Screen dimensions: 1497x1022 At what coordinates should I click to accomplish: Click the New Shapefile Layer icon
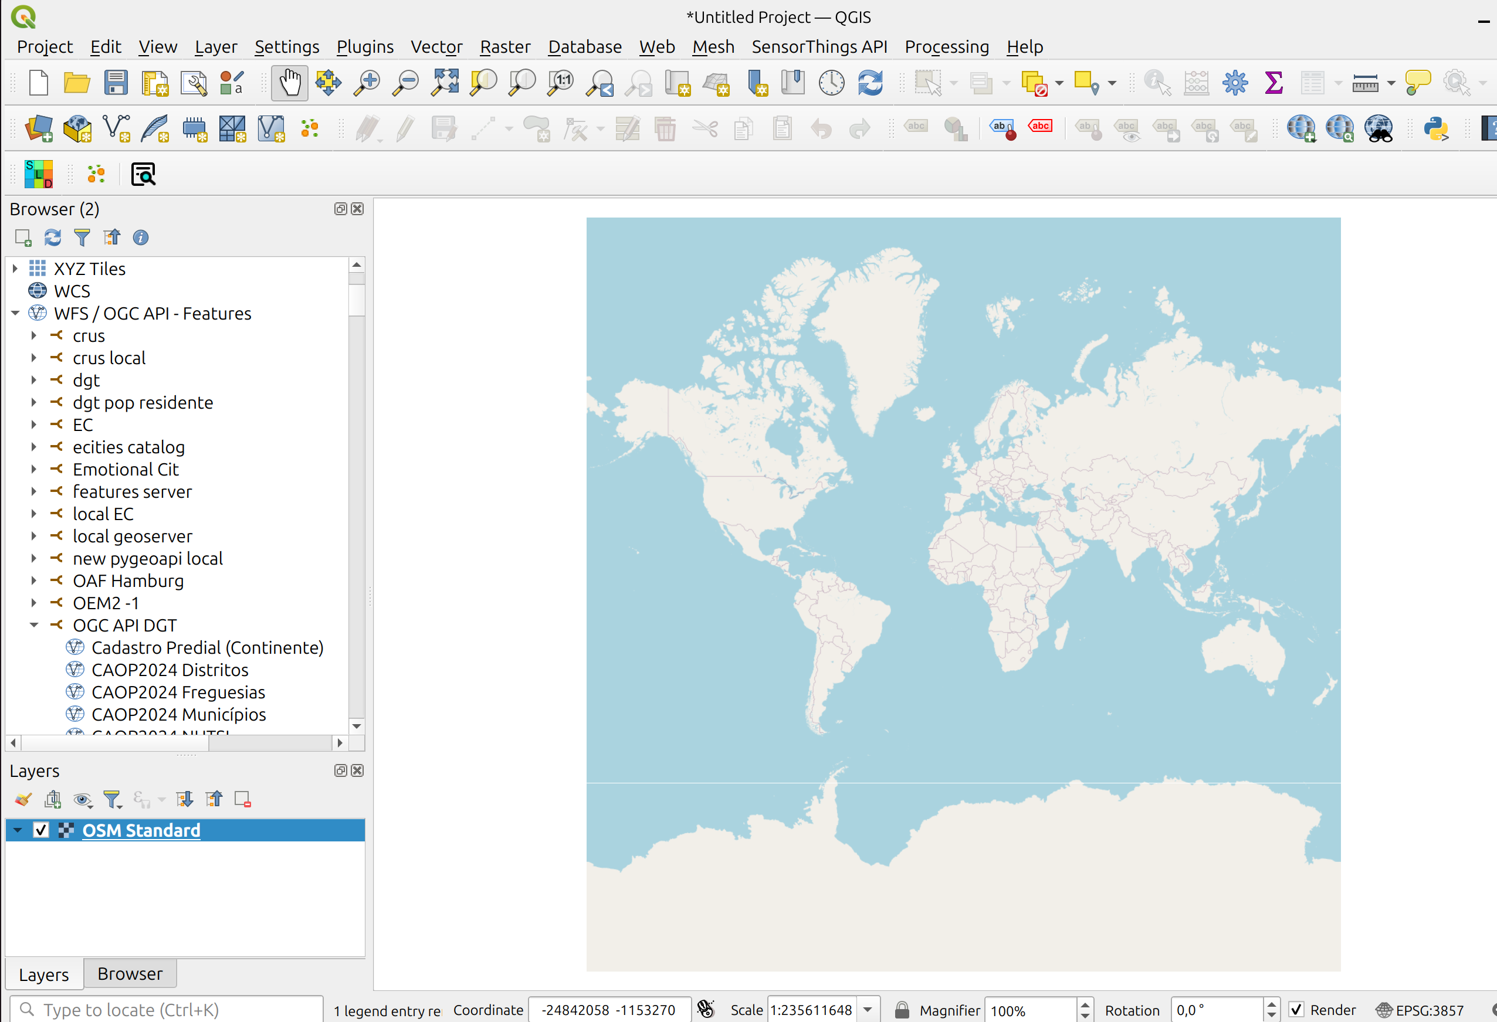tap(117, 128)
